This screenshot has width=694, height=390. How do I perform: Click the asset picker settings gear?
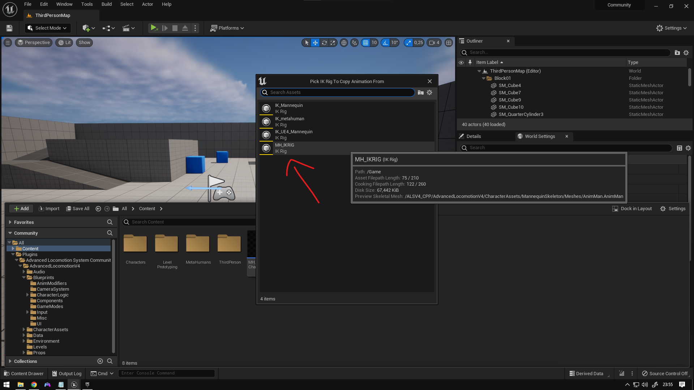pos(429,92)
